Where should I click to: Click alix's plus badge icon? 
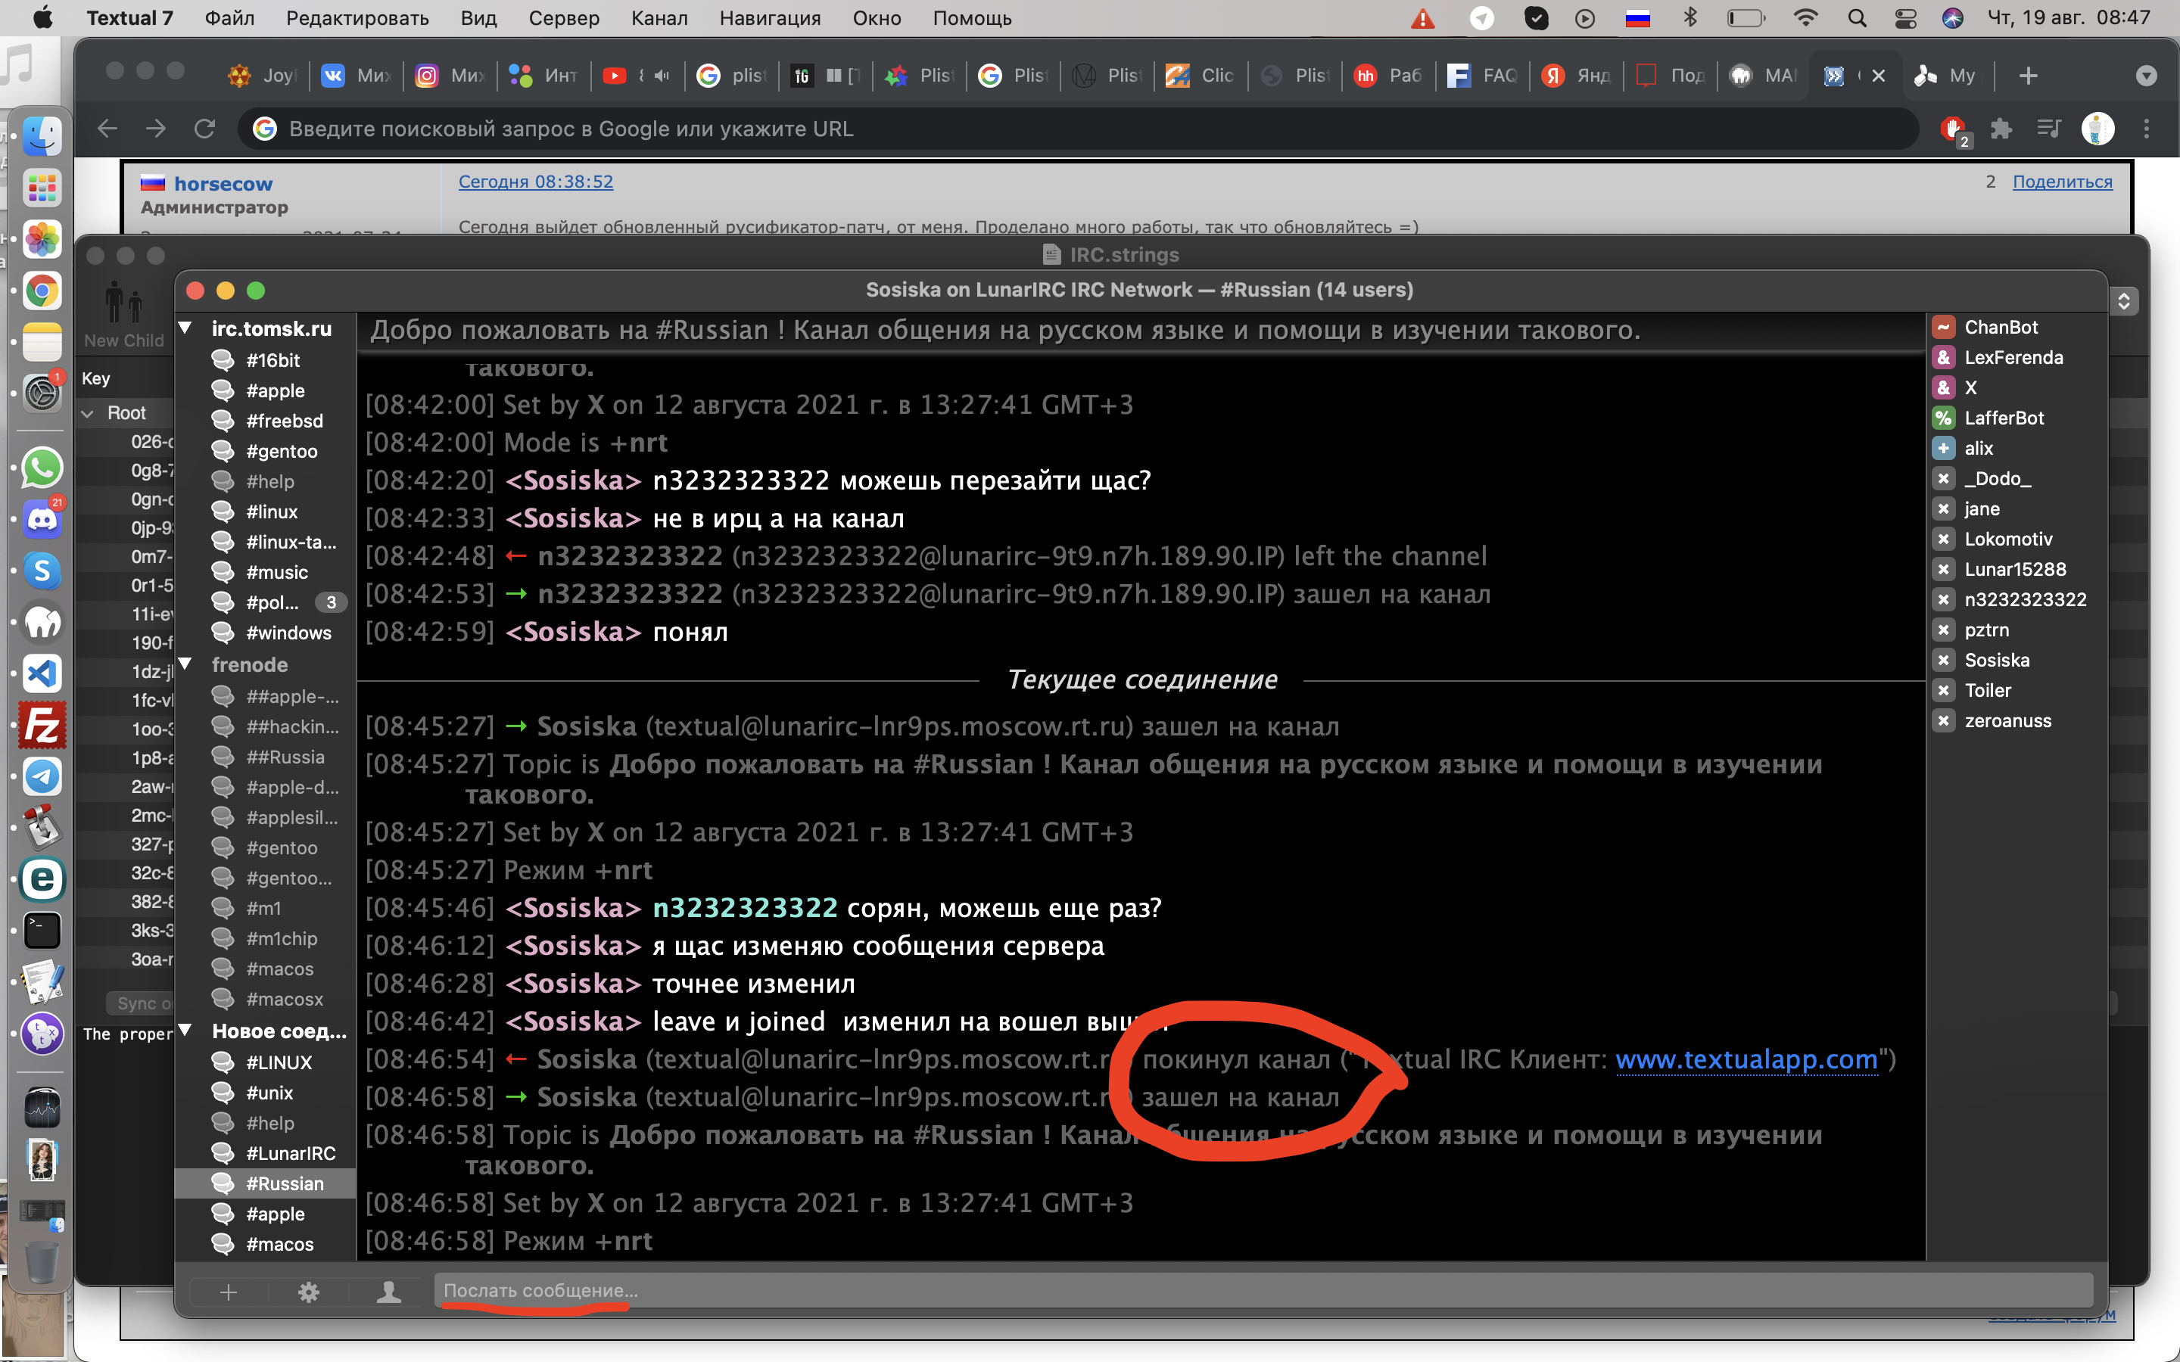coord(1943,449)
